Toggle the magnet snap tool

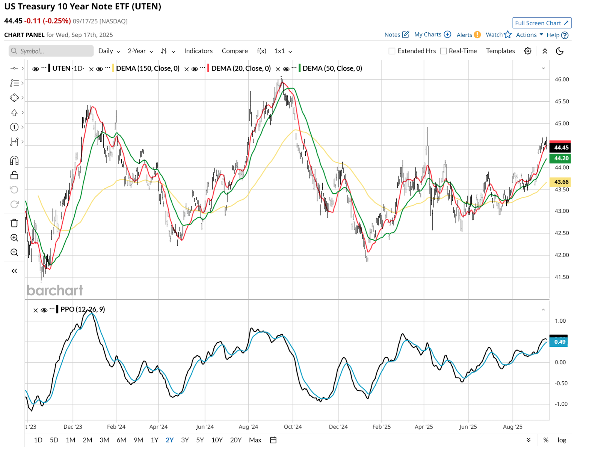point(14,161)
